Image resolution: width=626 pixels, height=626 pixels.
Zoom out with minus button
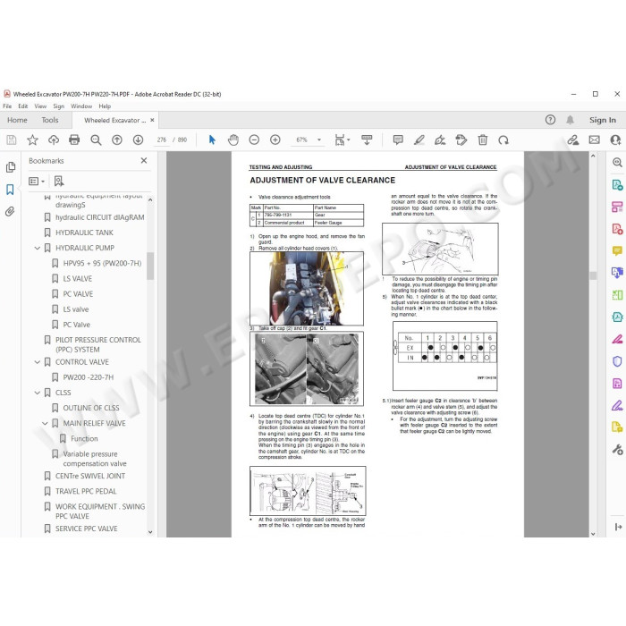click(x=254, y=140)
